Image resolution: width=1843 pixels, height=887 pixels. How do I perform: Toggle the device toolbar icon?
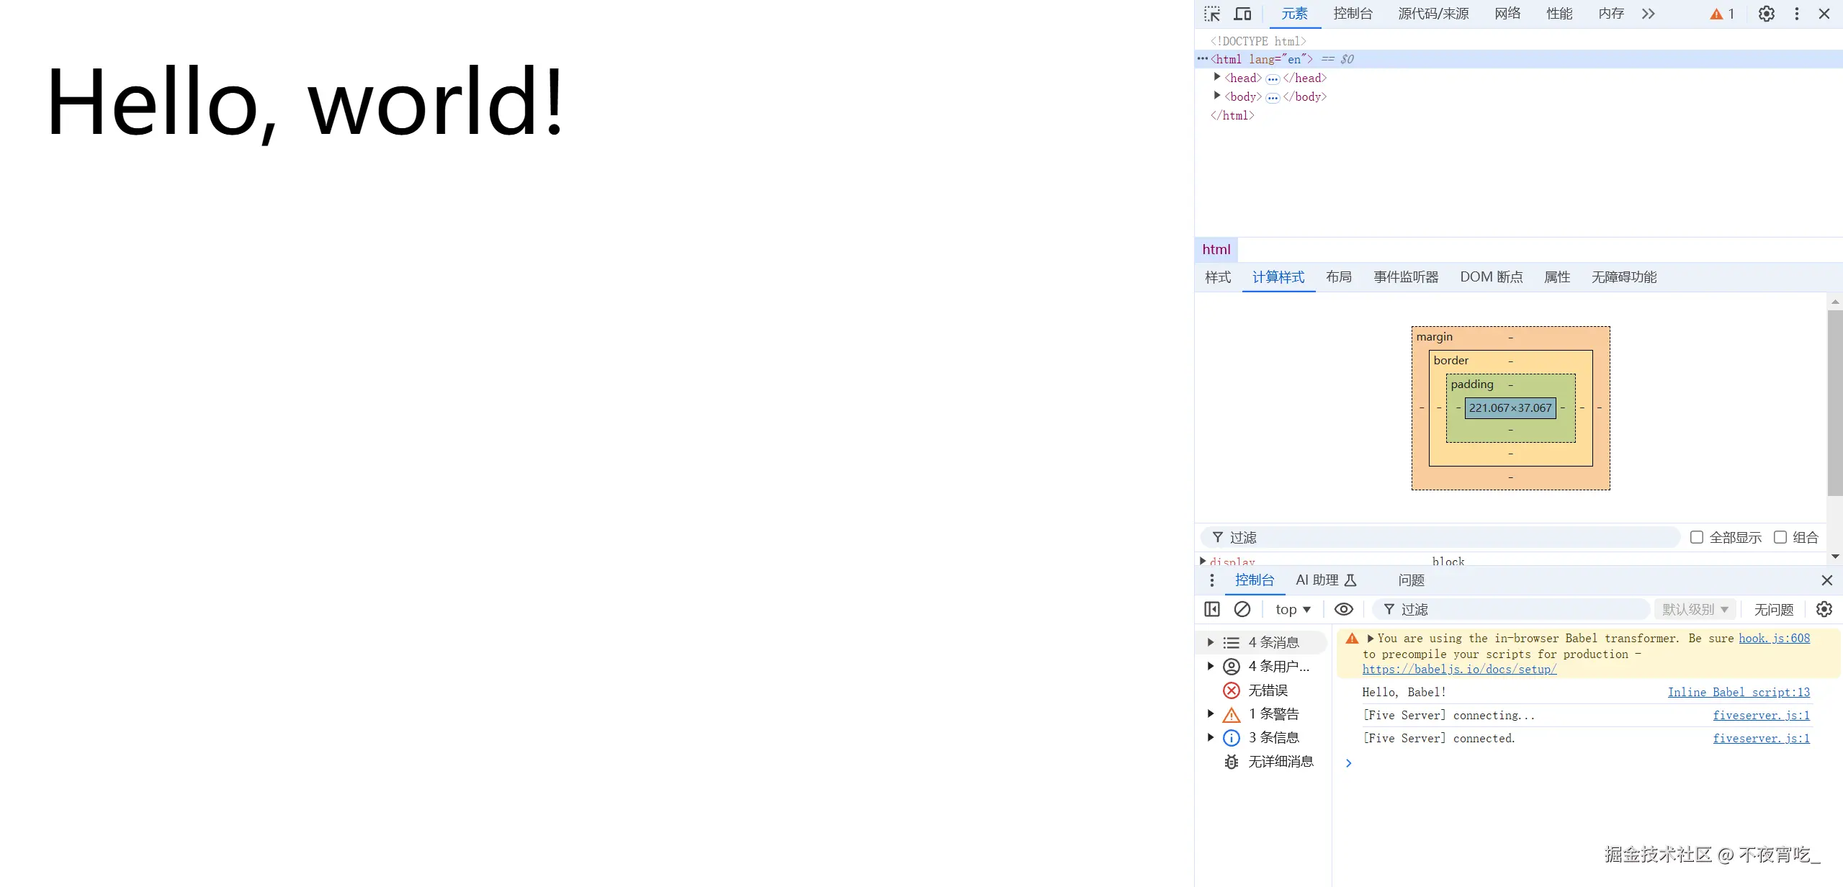click(1242, 14)
